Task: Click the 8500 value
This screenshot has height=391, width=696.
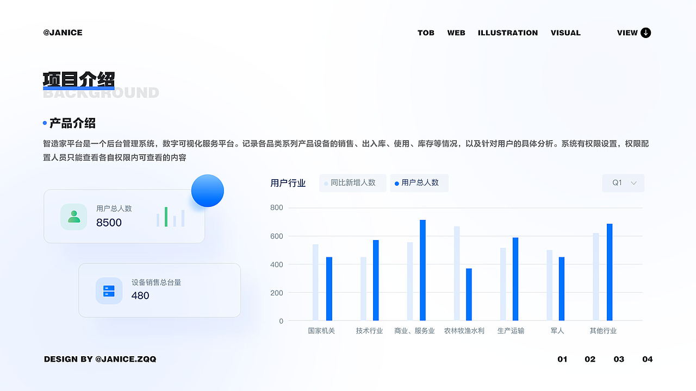Action: tap(109, 223)
